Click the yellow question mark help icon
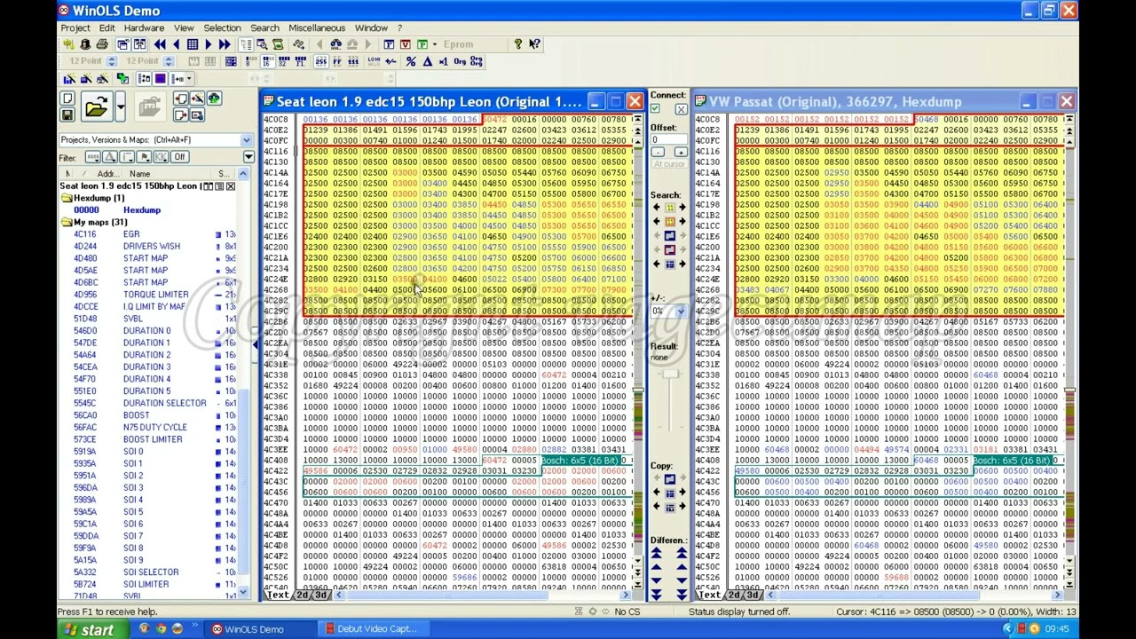The height and width of the screenshot is (639, 1136). coord(517,44)
